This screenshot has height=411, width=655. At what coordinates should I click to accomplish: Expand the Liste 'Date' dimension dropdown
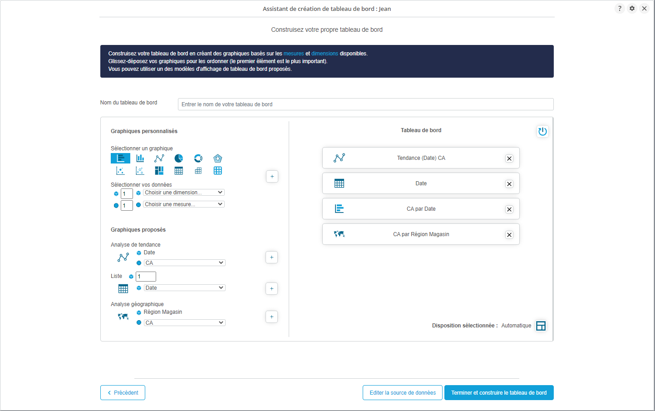pyautogui.click(x=184, y=288)
